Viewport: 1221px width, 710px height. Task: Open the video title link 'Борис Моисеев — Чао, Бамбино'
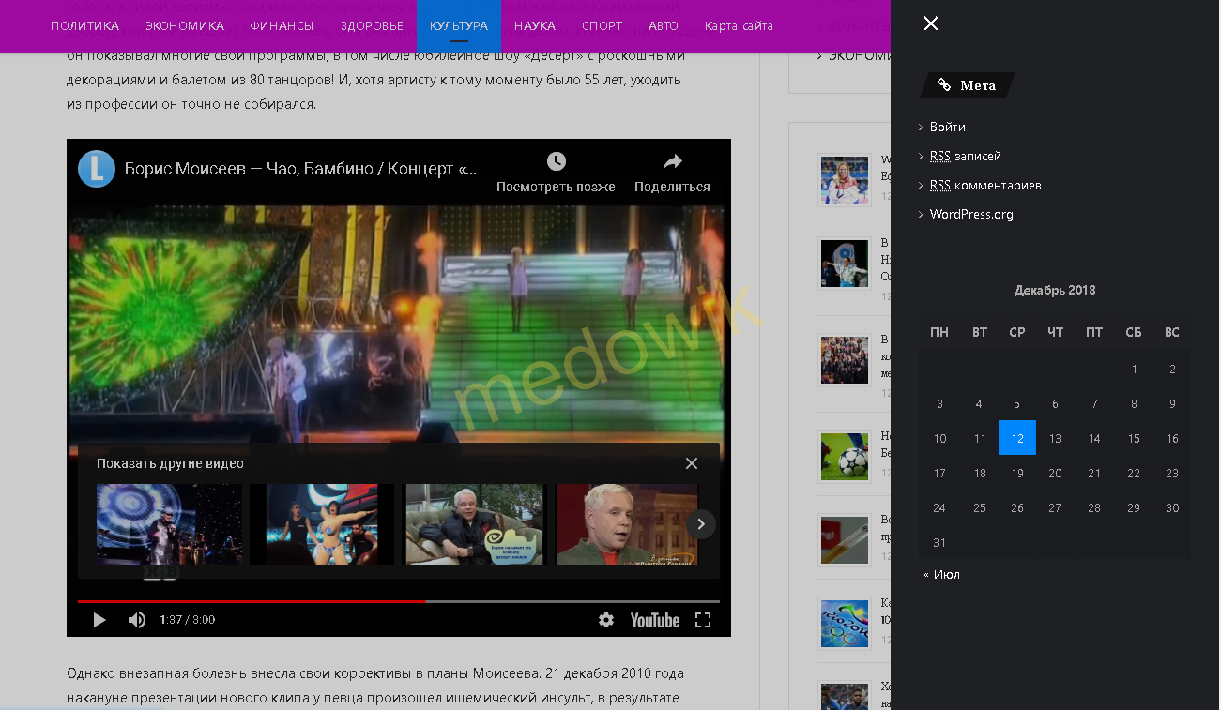click(x=300, y=170)
